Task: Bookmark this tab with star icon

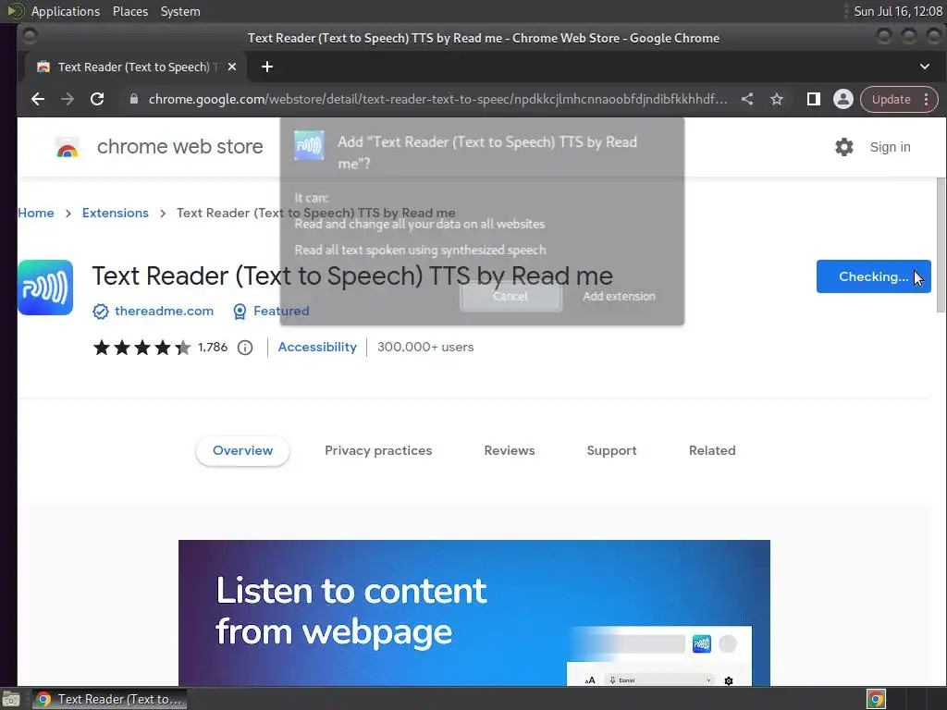Action: tap(777, 99)
